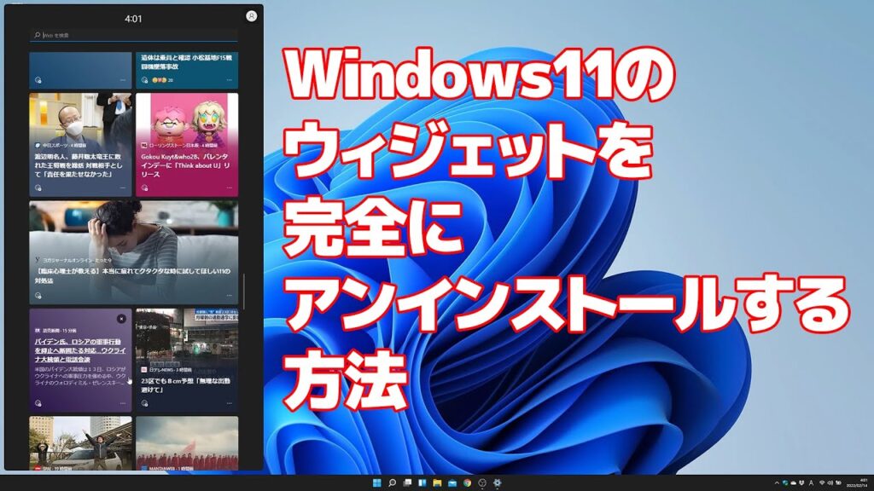Open the 小松基地F15 news card
Image resolution: width=874 pixels, height=491 pixels.
(187, 70)
